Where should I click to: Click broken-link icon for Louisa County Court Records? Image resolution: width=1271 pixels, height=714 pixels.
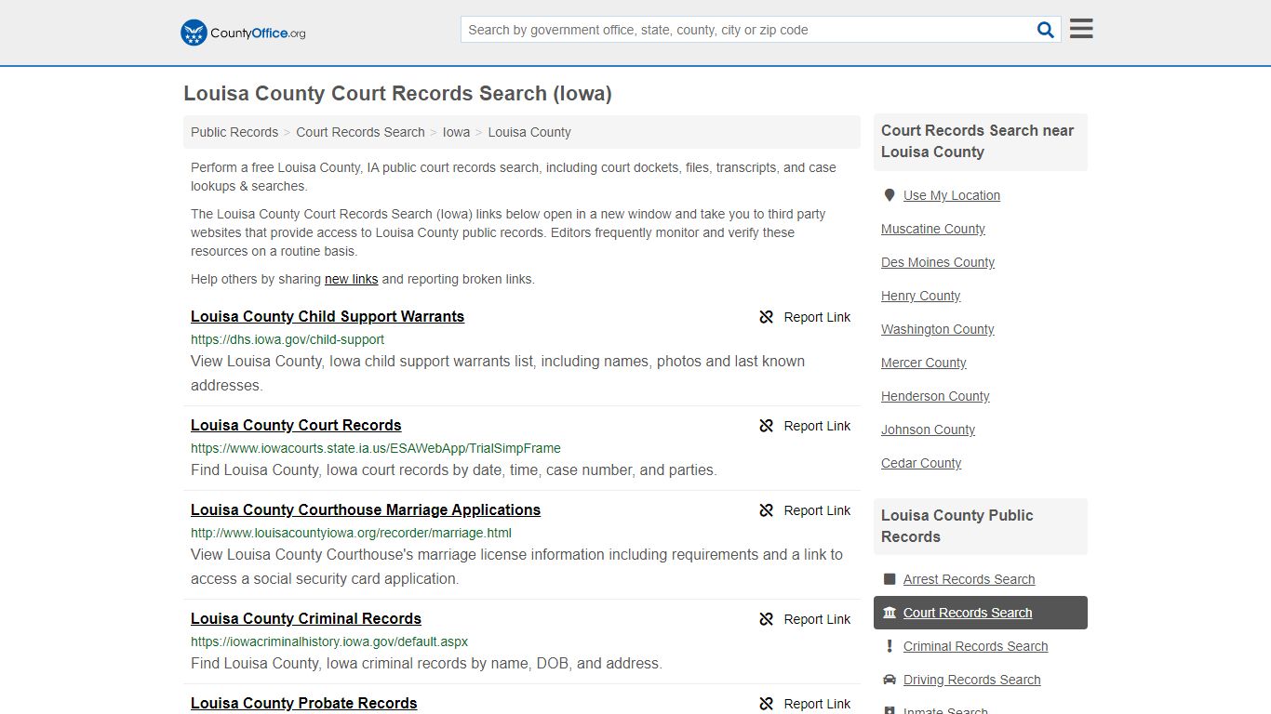[x=767, y=426]
